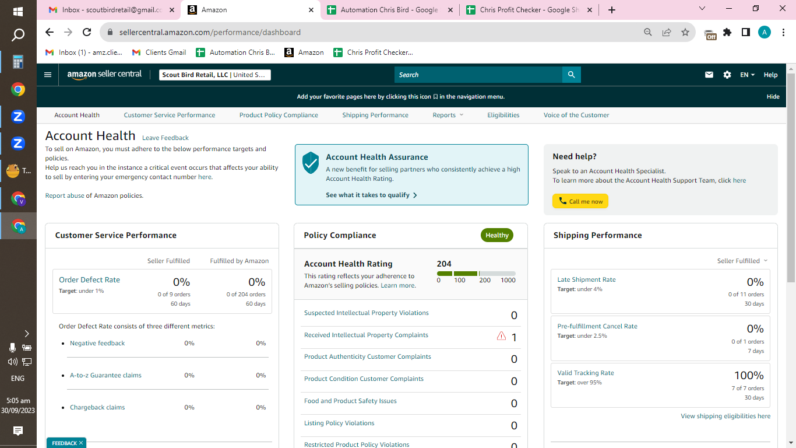This screenshot has height=448, width=796.
Task: Open the Voice of the Customer tab
Action: (576, 115)
